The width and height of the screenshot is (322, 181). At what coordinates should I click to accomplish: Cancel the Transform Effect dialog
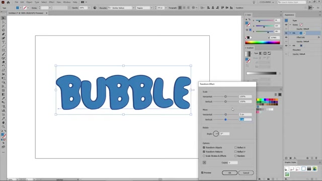coord(246,173)
